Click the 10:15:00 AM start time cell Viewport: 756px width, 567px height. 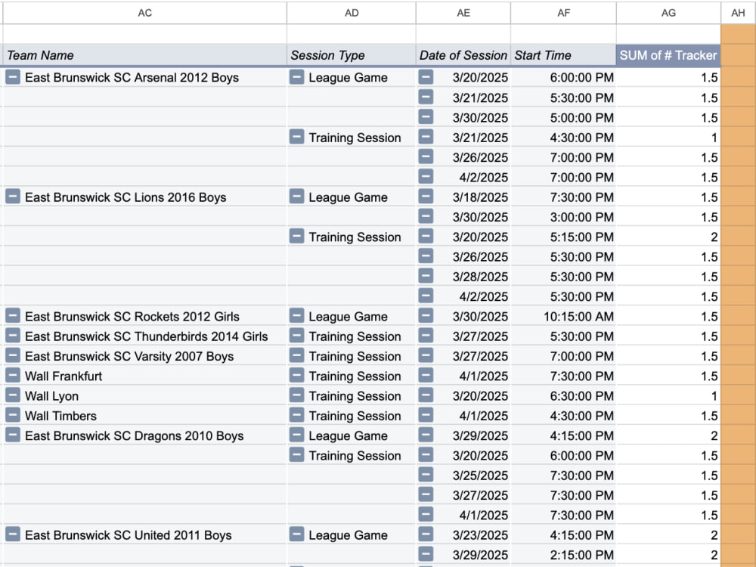coord(564,316)
